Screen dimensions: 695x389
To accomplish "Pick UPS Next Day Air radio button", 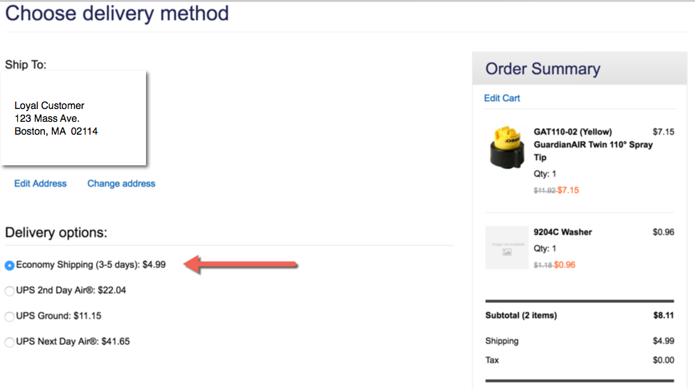I will coord(9,342).
